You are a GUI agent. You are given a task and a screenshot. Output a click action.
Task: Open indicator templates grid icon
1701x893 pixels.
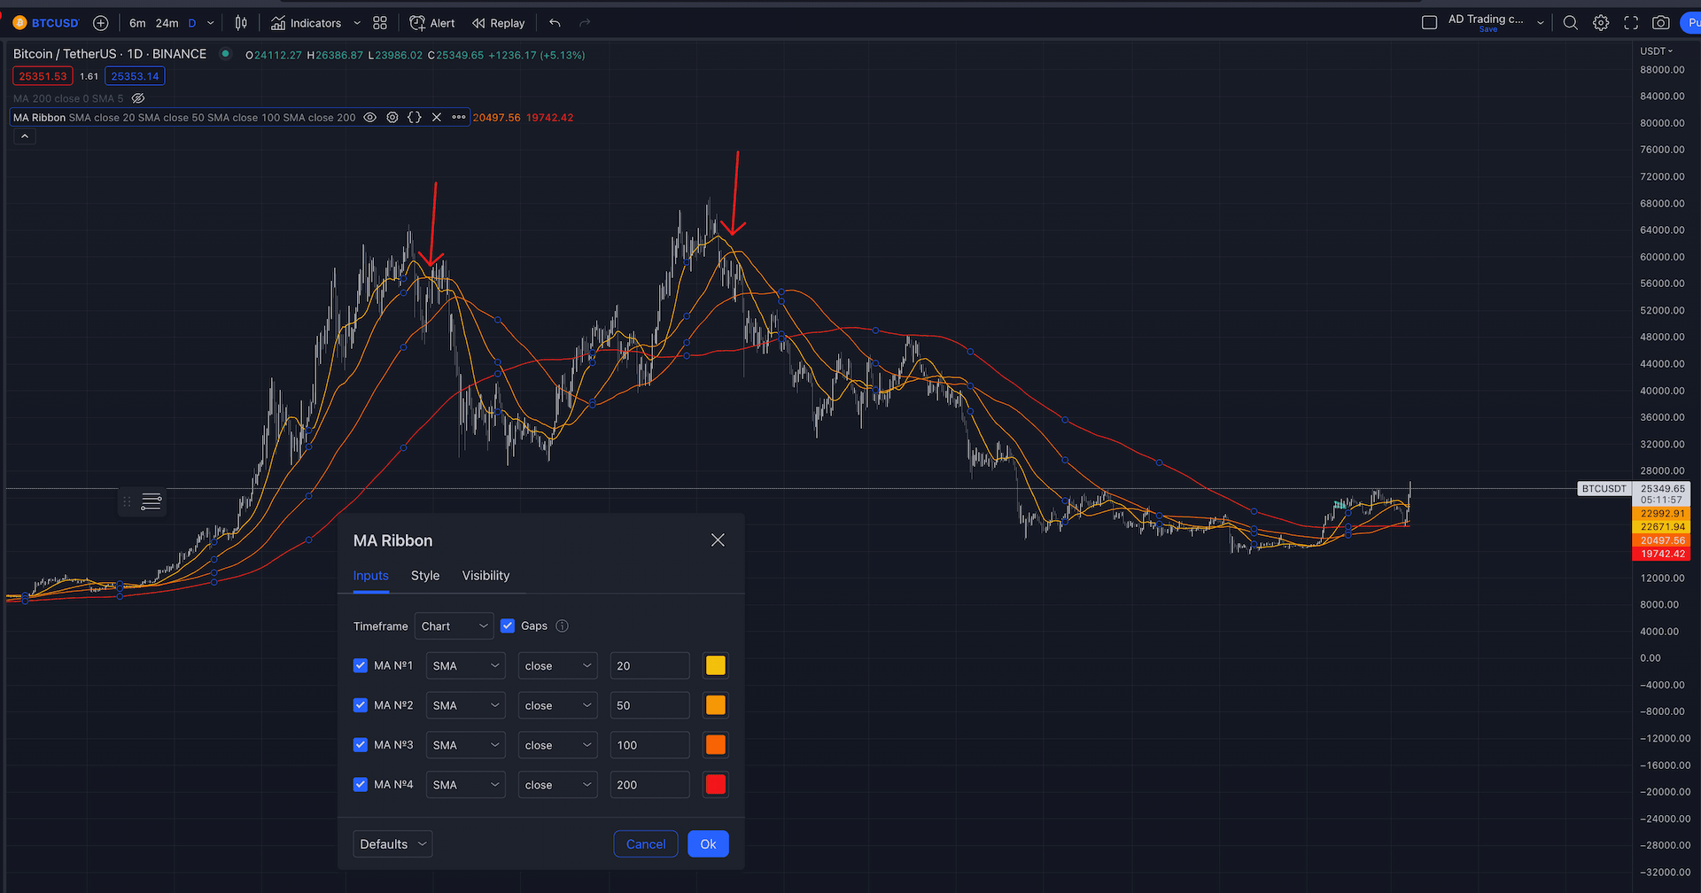tap(380, 23)
